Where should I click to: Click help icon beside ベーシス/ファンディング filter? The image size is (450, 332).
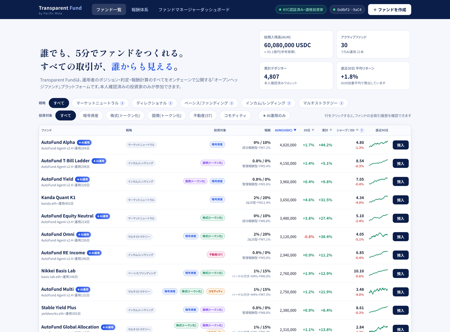pos(232,103)
